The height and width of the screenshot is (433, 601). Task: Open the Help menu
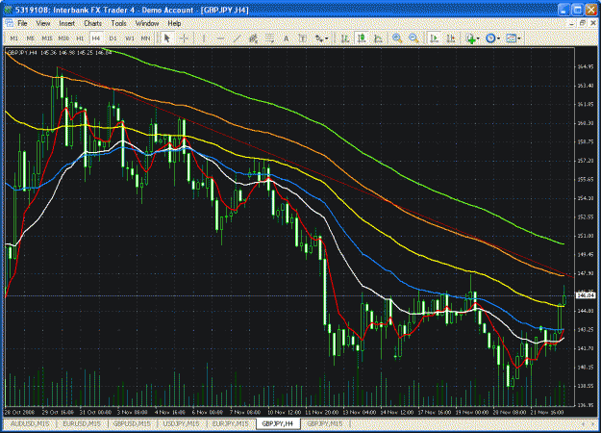[174, 23]
